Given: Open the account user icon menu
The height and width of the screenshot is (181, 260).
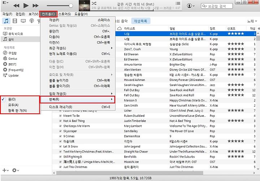Looking at the screenshot, I should [x=191, y=6].
